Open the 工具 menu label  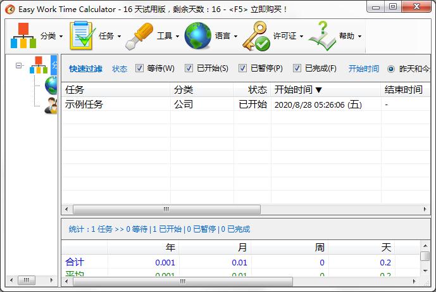pyautogui.click(x=165, y=36)
